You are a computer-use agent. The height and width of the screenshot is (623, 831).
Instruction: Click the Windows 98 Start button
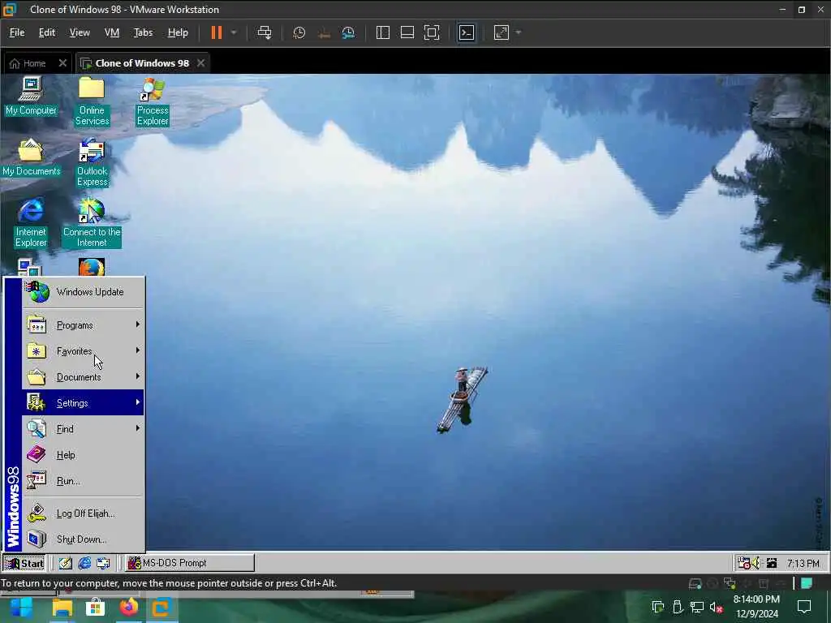24,563
